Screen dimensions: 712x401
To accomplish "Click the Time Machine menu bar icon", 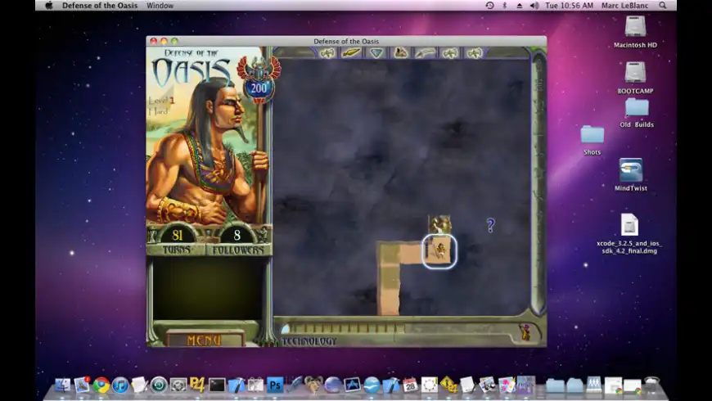I will (x=489, y=6).
